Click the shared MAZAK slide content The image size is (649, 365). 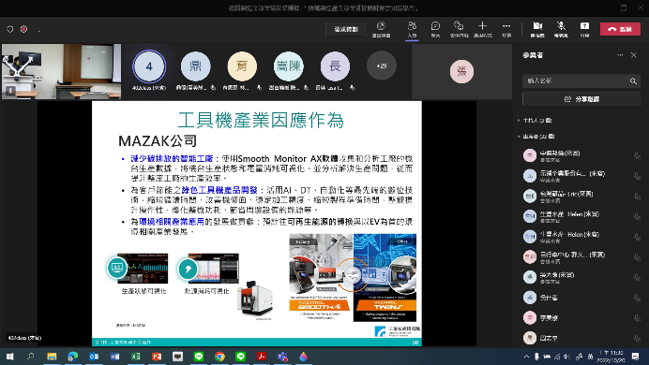[x=257, y=224]
